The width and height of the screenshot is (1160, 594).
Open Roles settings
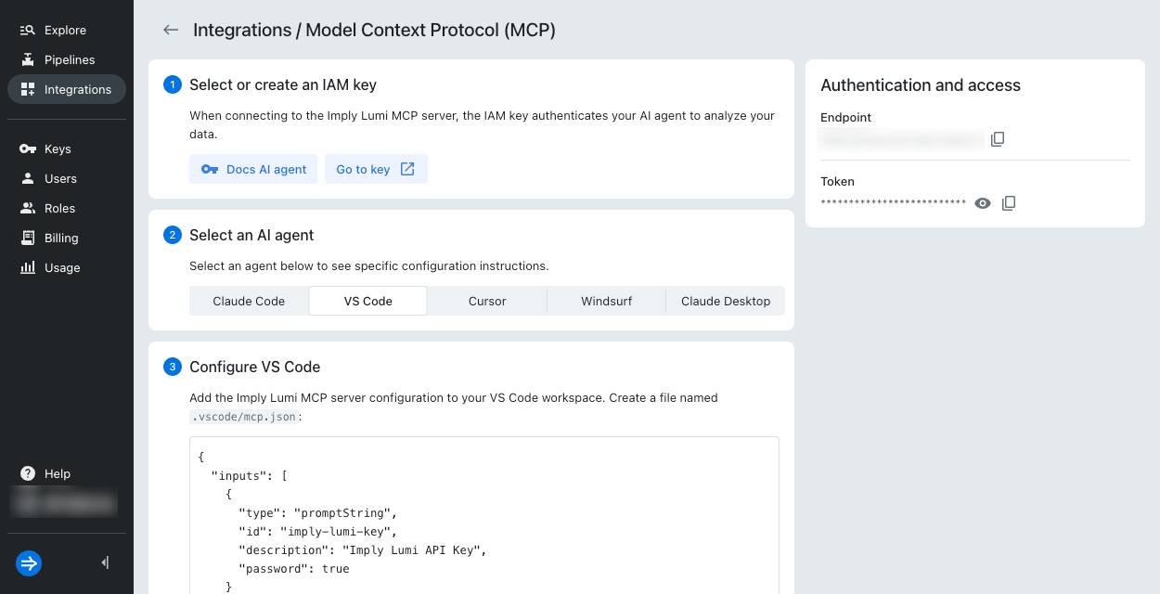(59, 208)
